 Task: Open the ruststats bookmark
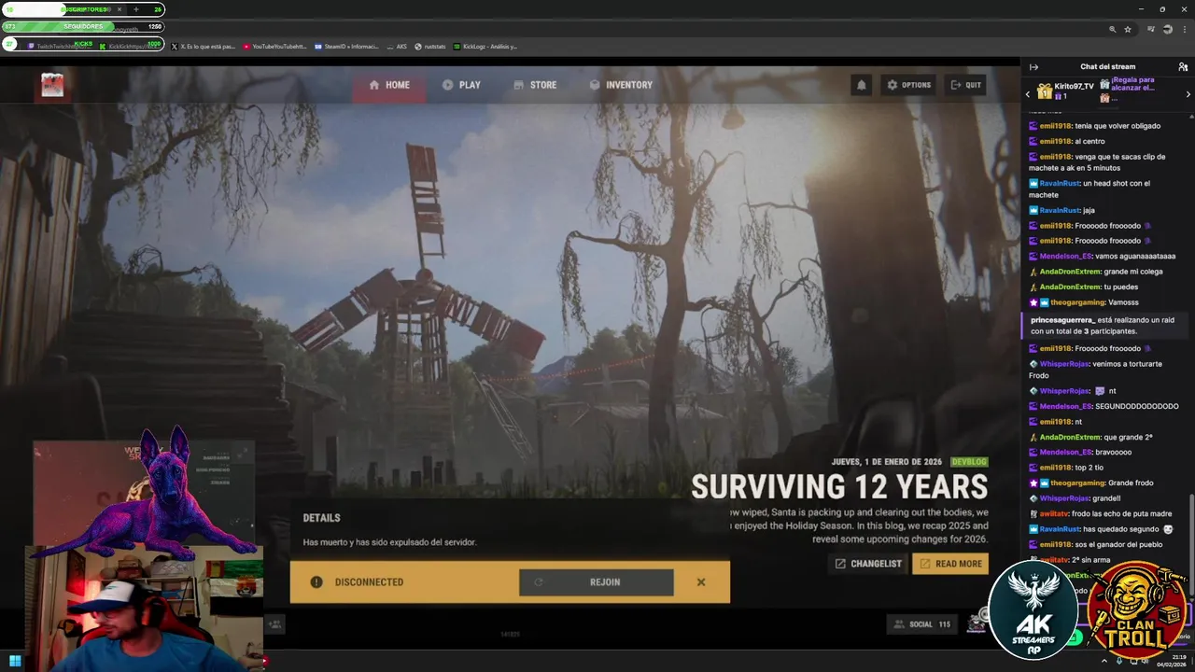(x=430, y=46)
